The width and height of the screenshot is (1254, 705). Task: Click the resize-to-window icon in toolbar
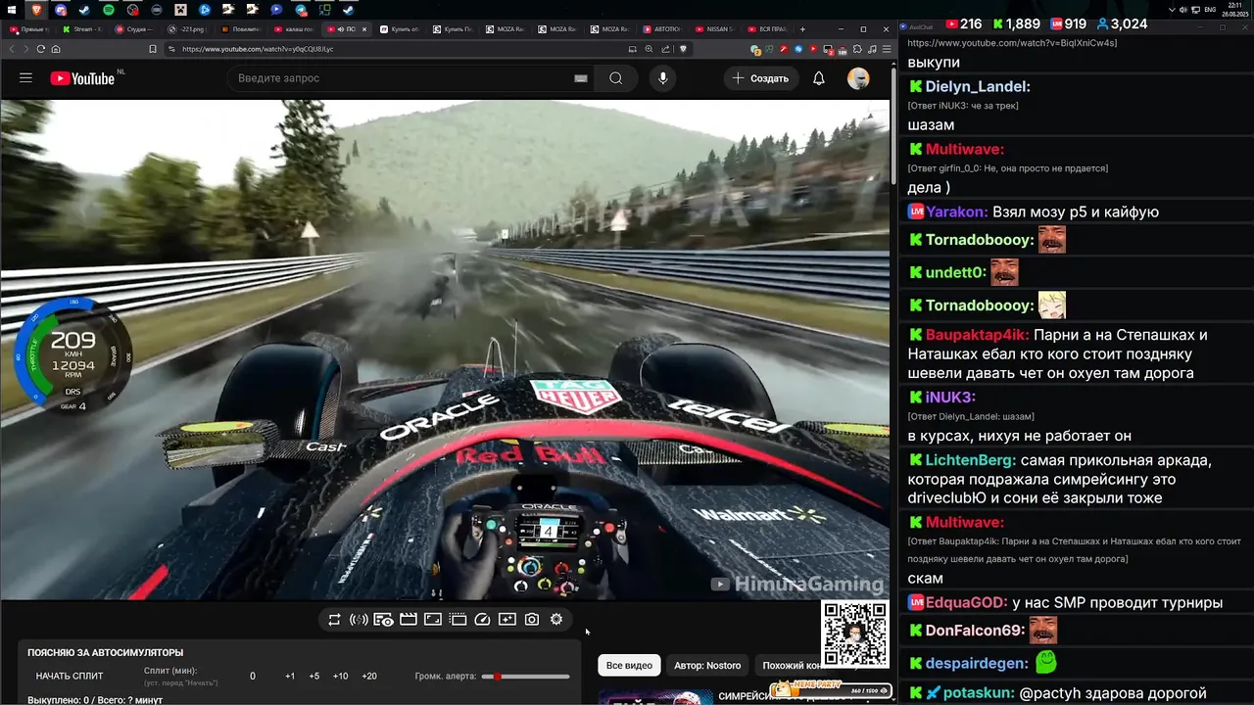(x=433, y=620)
